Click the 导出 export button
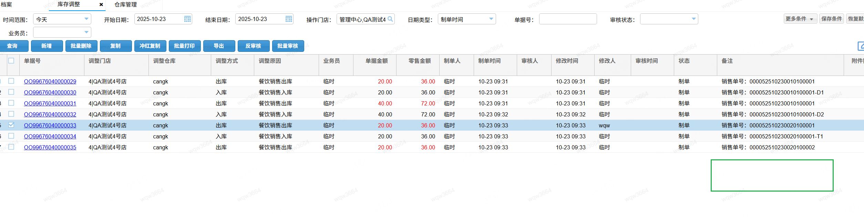 pyautogui.click(x=219, y=46)
